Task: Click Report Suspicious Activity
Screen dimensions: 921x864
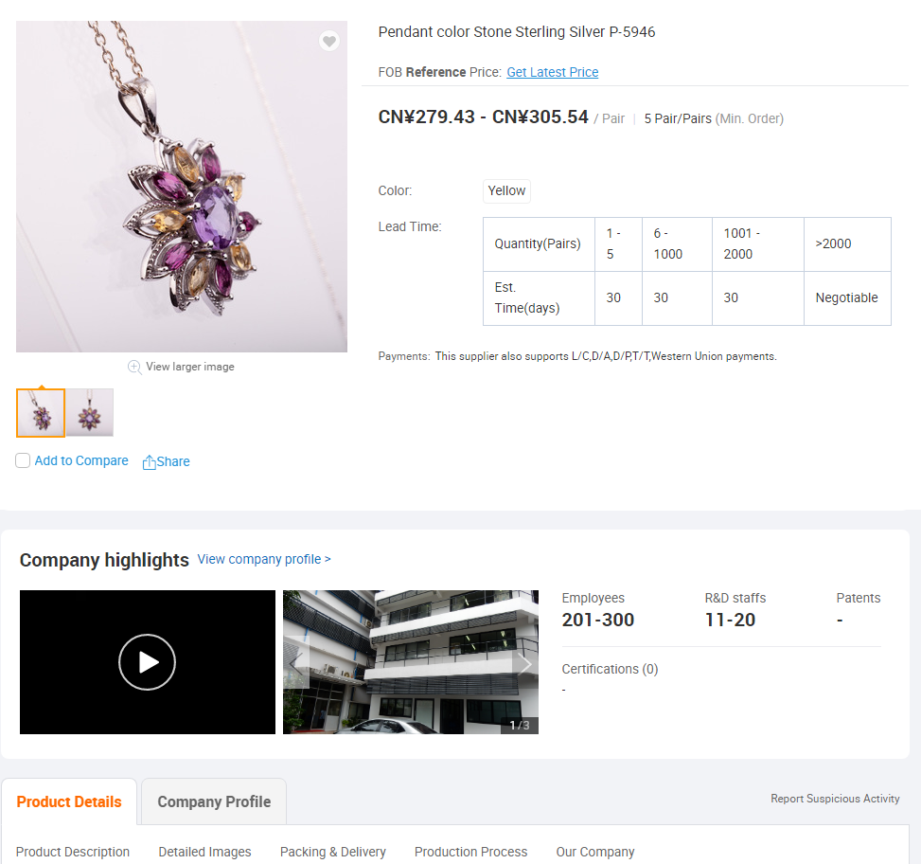Action: coord(835,799)
